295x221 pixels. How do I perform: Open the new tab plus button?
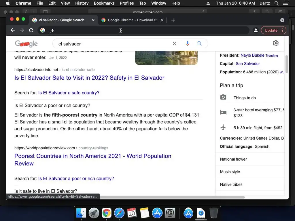click(x=173, y=20)
